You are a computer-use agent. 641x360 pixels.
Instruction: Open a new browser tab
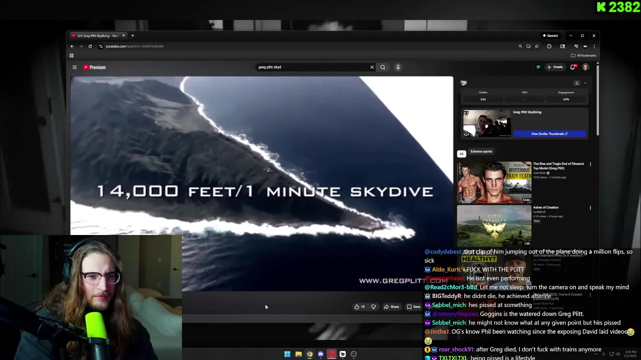133,35
